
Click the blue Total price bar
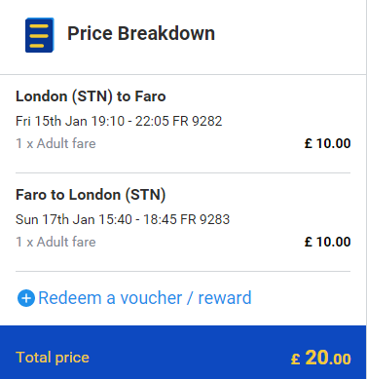[x=183, y=353]
